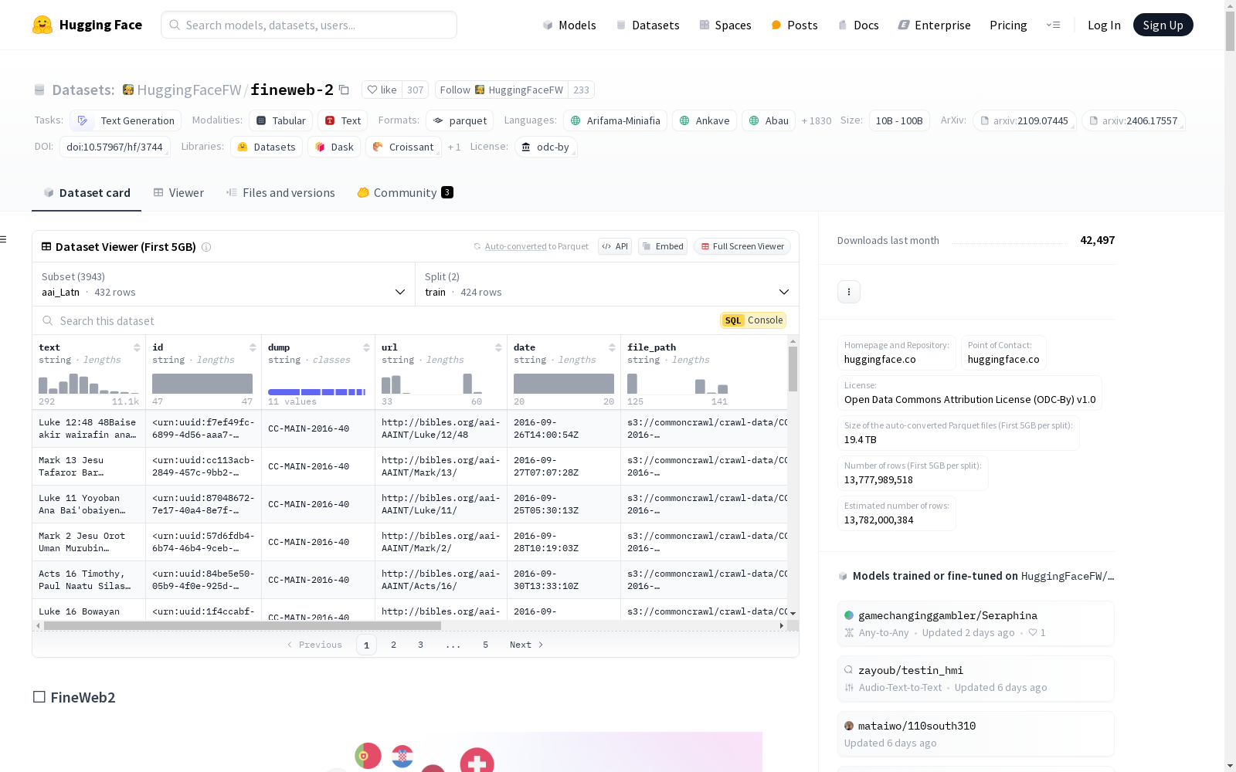The image size is (1236, 772).
Task: Click the Hugging Face logo icon
Action: point(42,25)
